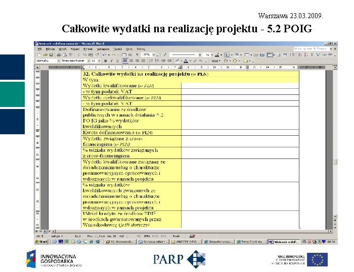
Task: Decrease paragraph indent
Action: coord(163,61)
